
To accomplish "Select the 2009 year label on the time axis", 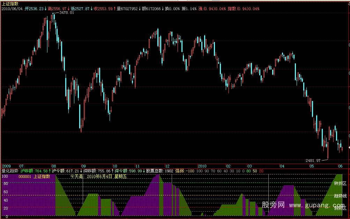I will (x=6, y=166).
